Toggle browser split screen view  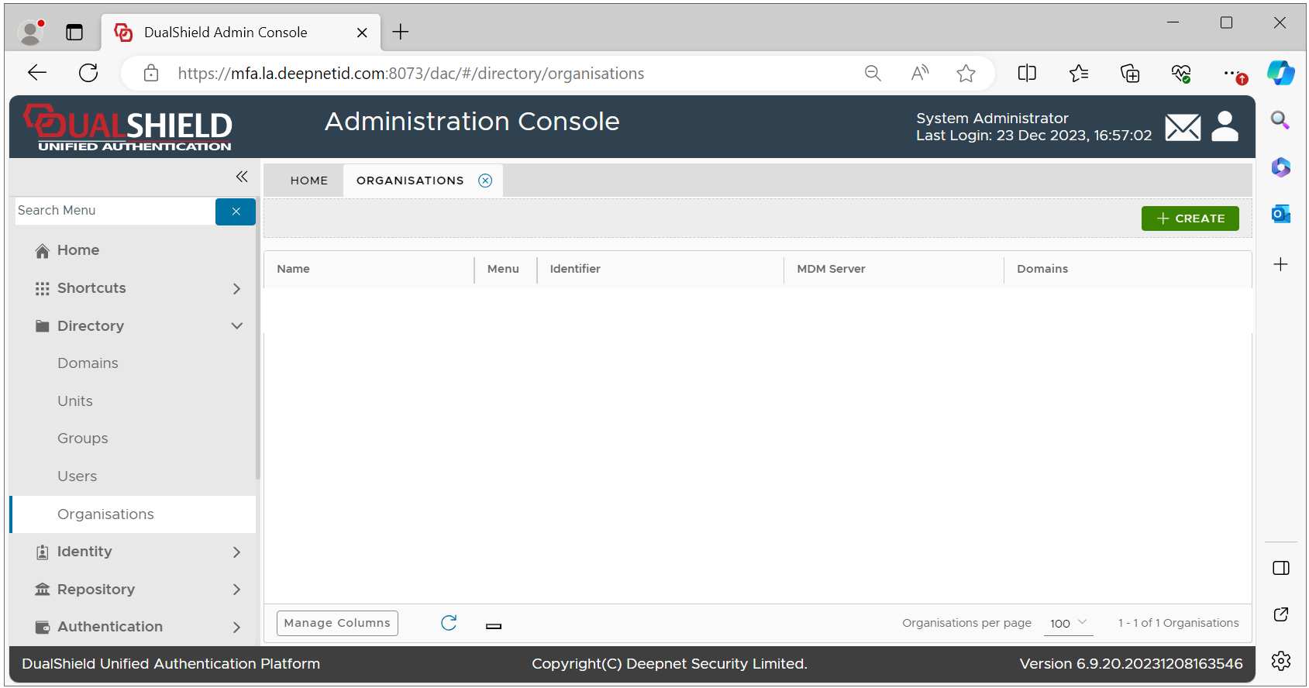pos(1027,74)
